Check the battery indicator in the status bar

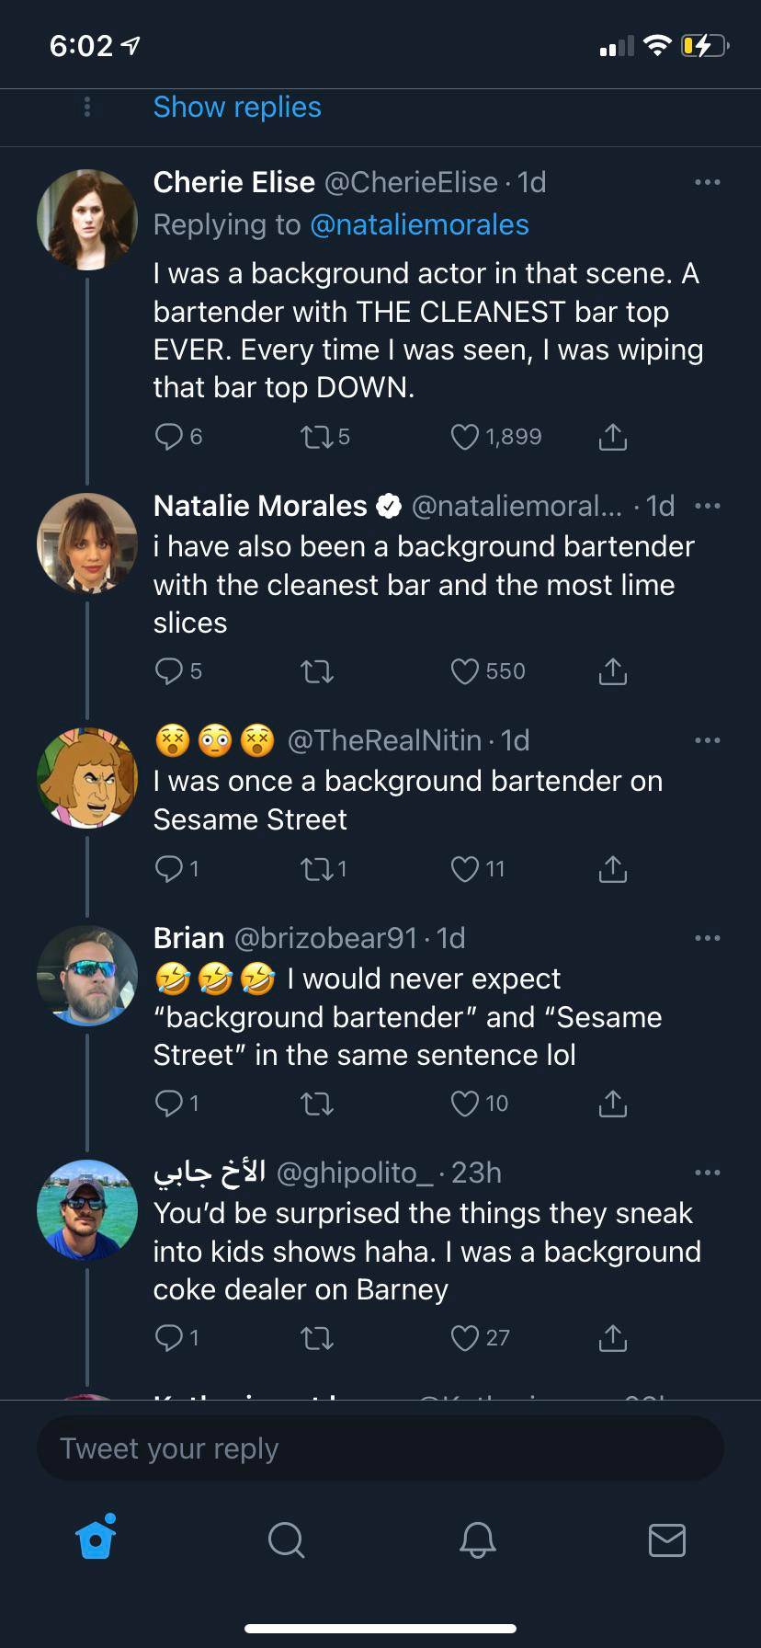tap(703, 43)
